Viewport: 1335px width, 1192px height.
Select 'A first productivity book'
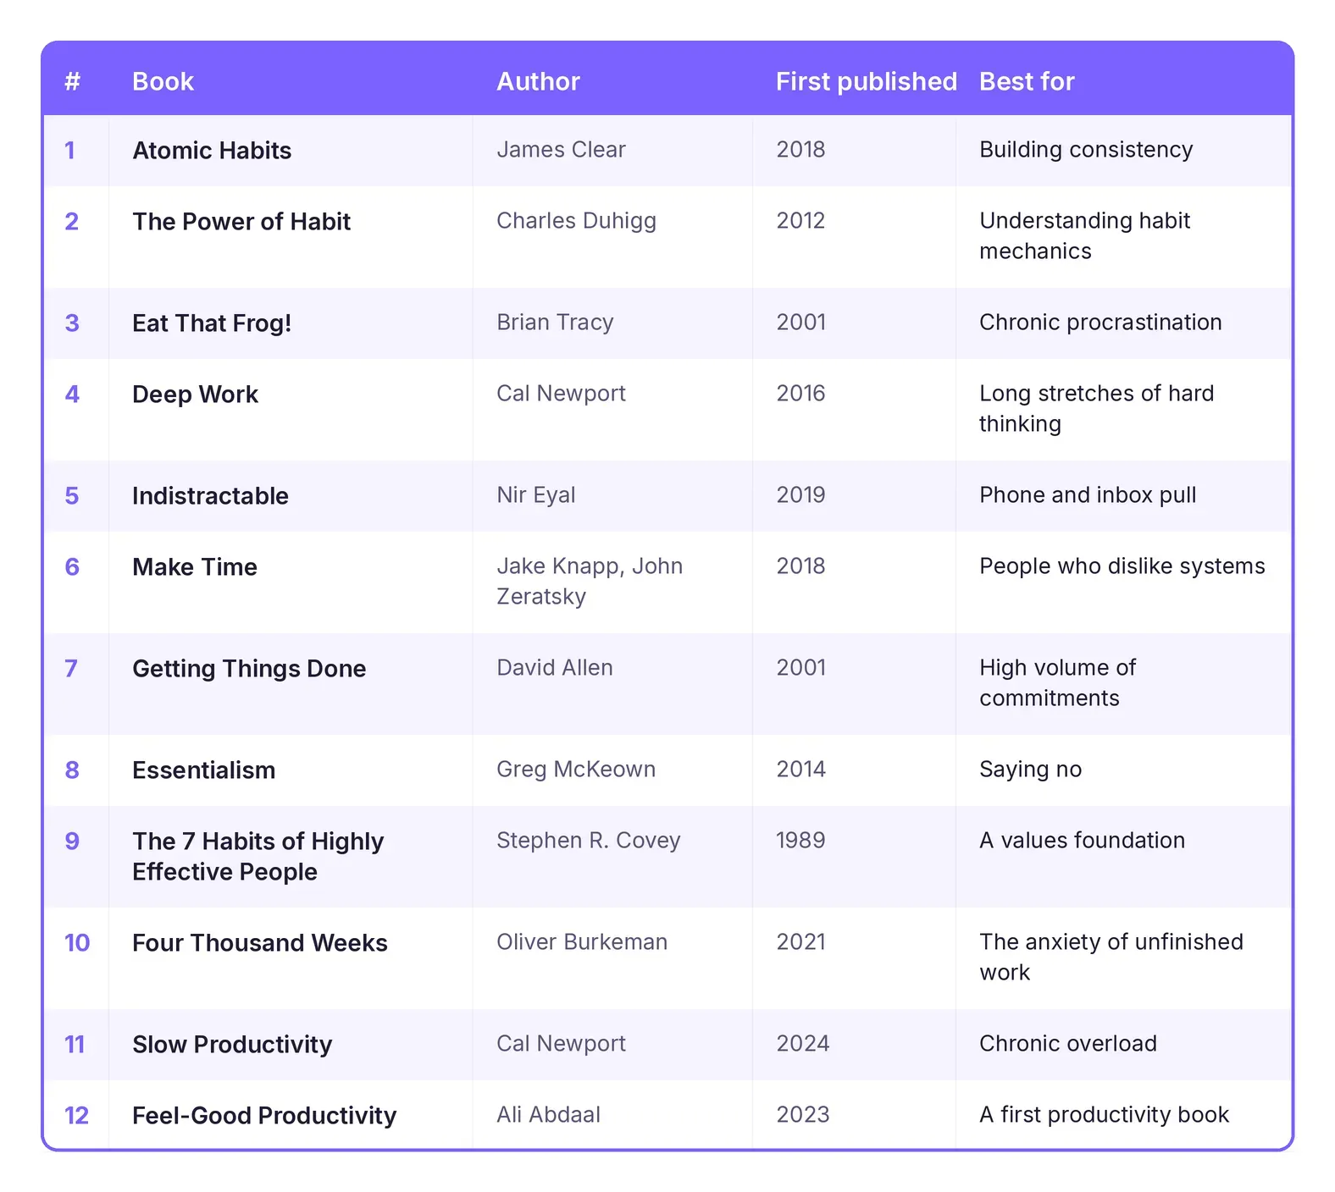pos(1104,1115)
